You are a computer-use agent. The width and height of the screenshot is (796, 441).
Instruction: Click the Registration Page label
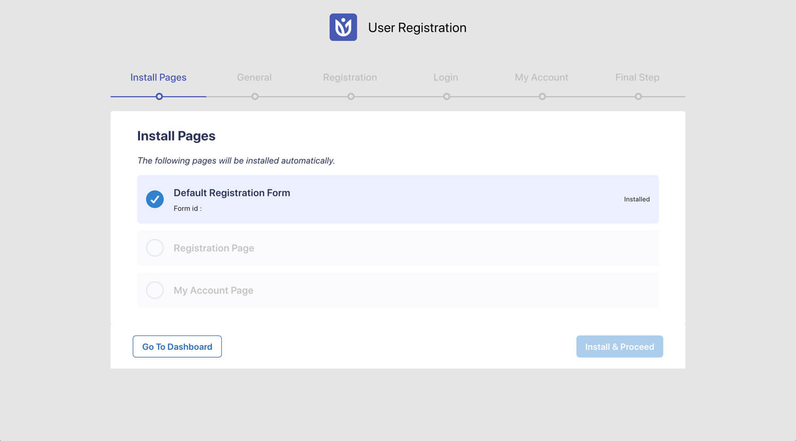214,248
